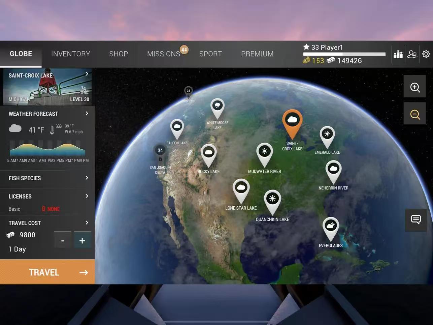This screenshot has width=433, height=325.
Task: Click the locked San Joaquin Delta marker
Action: [x=160, y=152]
